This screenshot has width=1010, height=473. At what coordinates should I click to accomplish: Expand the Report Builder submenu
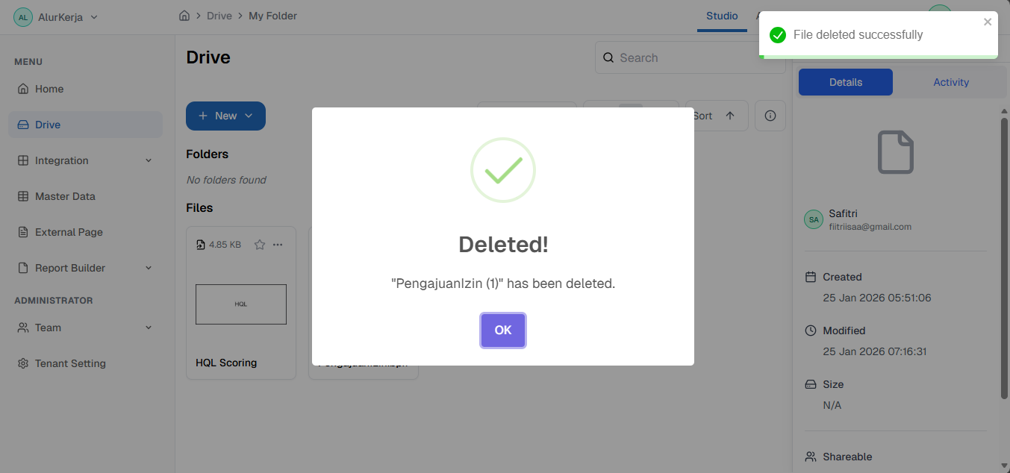pos(148,268)
